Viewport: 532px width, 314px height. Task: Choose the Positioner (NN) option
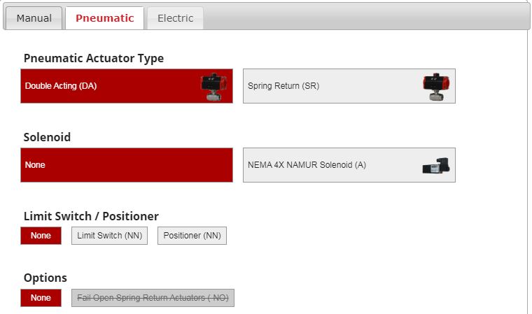[192, 236]
